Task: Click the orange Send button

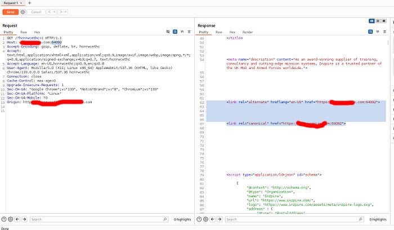Action: click(10, 12)
